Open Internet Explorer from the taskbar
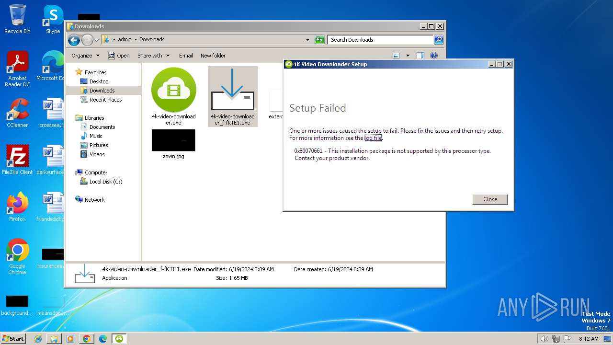 pyautogui.click(x=38, y=339)
